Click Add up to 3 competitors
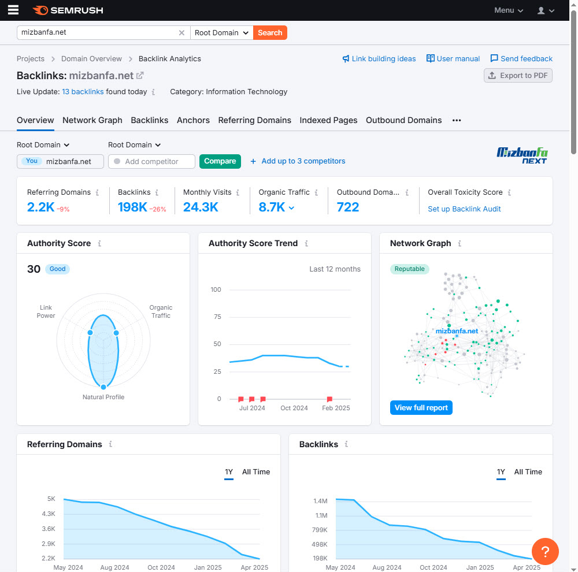Screen dimensions: 578x572 click(298, 161)
